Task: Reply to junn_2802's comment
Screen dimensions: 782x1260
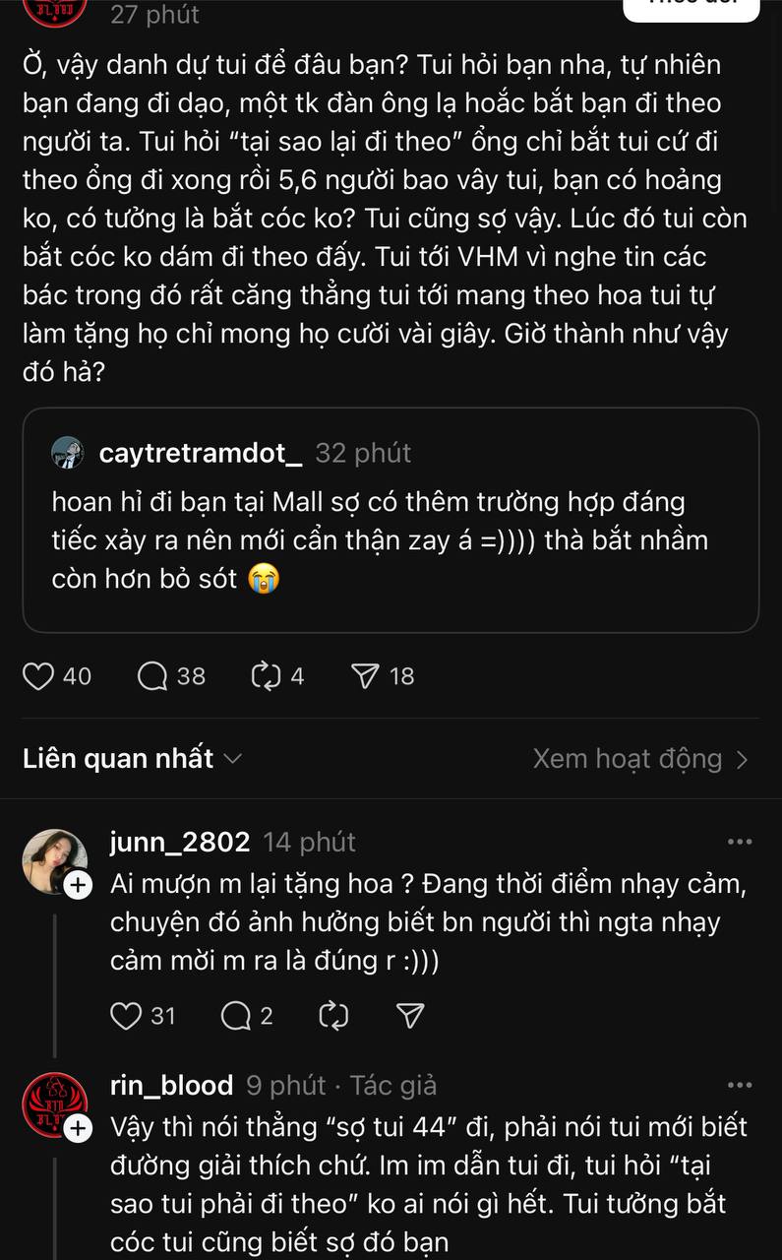Action: coord(236,1016)
